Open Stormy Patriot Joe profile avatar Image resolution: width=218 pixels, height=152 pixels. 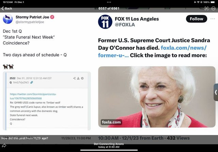tap(7, 19)
